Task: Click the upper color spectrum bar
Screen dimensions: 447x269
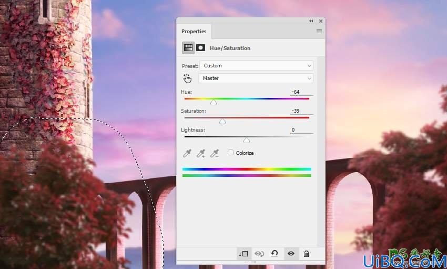Action: pyautogui.click(x=247, y=169)
